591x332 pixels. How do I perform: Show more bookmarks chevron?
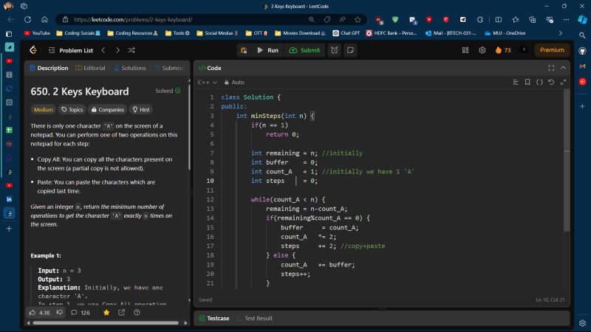pos(561,33)
